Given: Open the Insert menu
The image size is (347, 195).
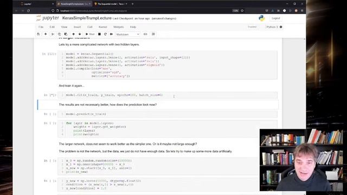Looking at the screenshot, I should pos(77,27).
